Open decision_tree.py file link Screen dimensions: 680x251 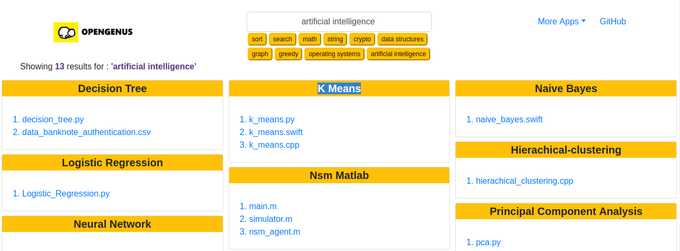[x=53, y=120]
